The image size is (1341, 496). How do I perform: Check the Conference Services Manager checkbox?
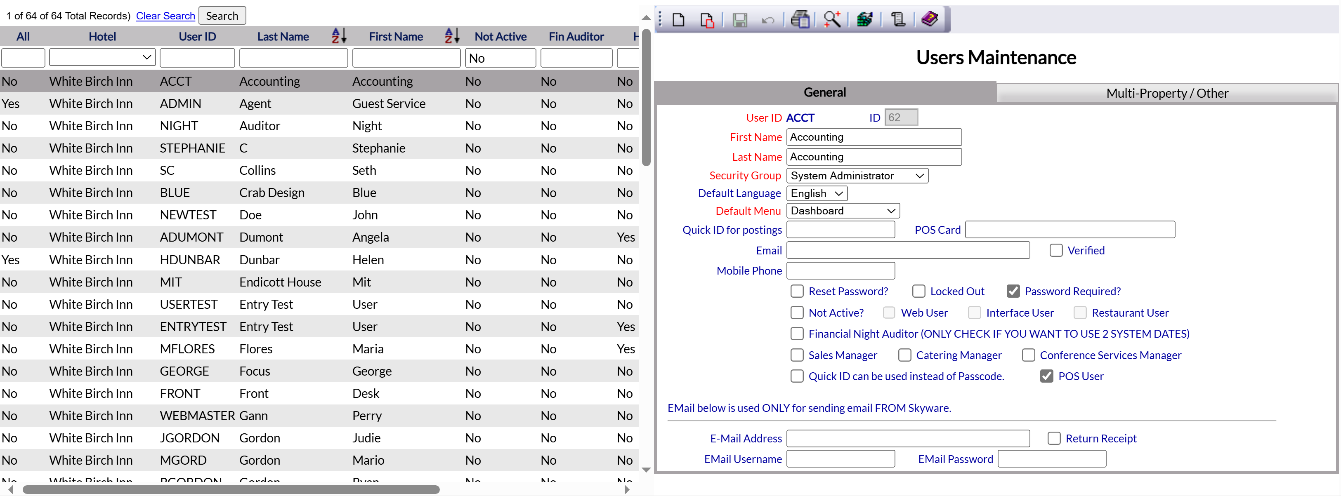point(1028,355)
